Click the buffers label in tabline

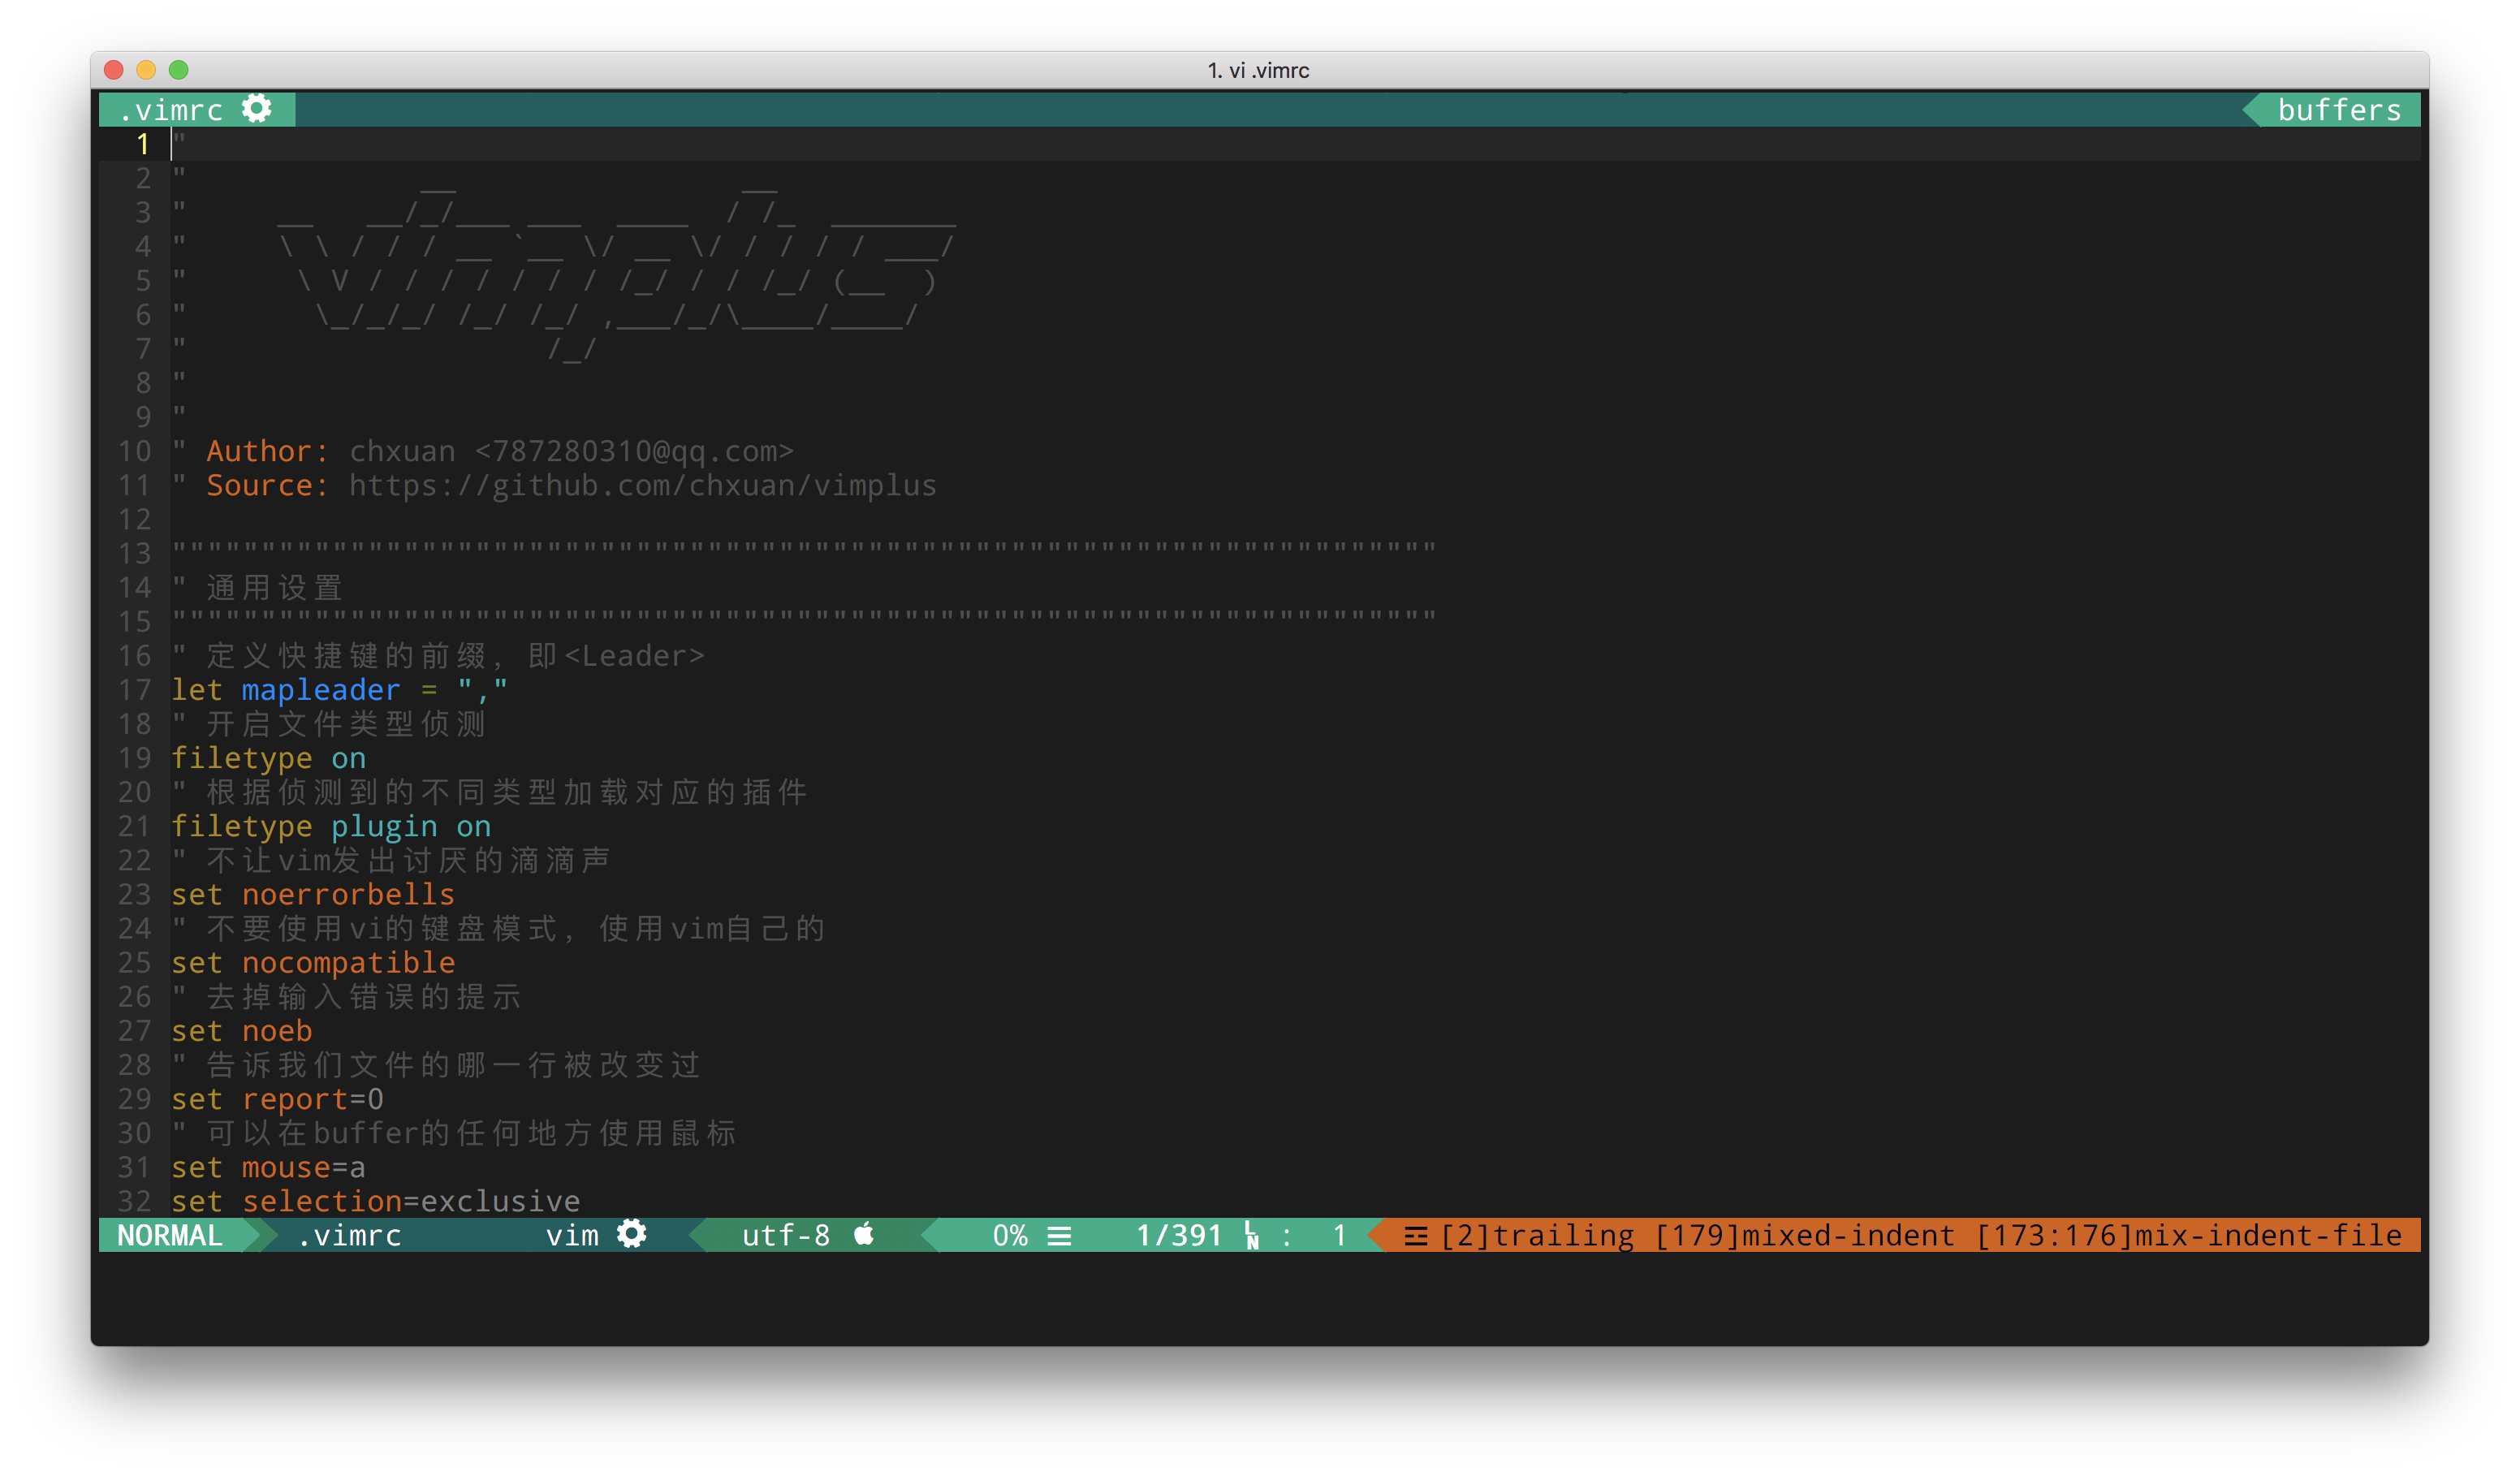(2338, 110)
